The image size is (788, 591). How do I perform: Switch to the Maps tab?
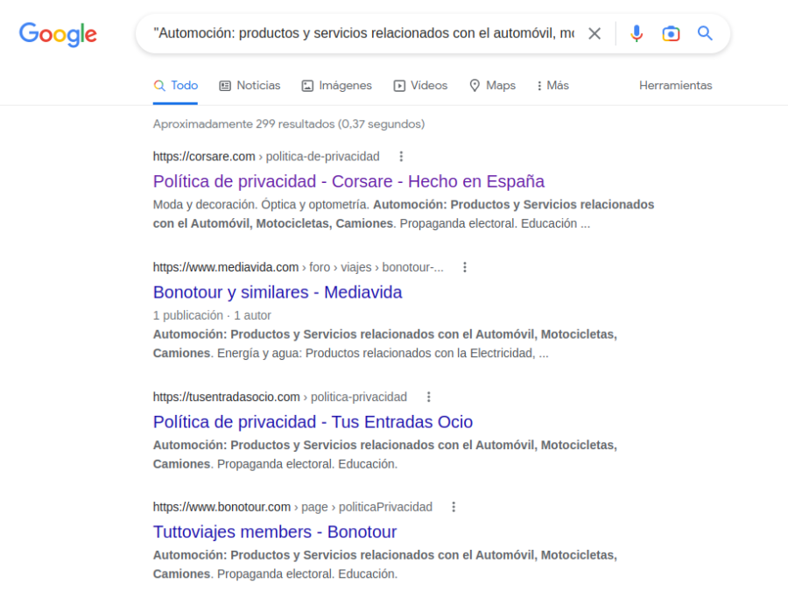(492, 86)
